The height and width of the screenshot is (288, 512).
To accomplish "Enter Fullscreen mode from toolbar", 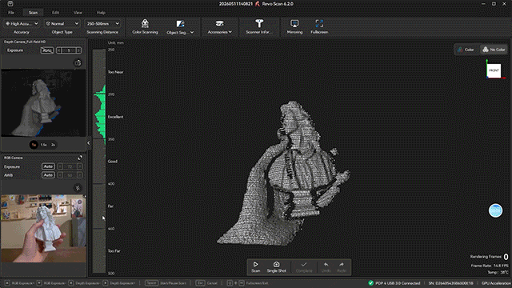I will tap(319, 26).
